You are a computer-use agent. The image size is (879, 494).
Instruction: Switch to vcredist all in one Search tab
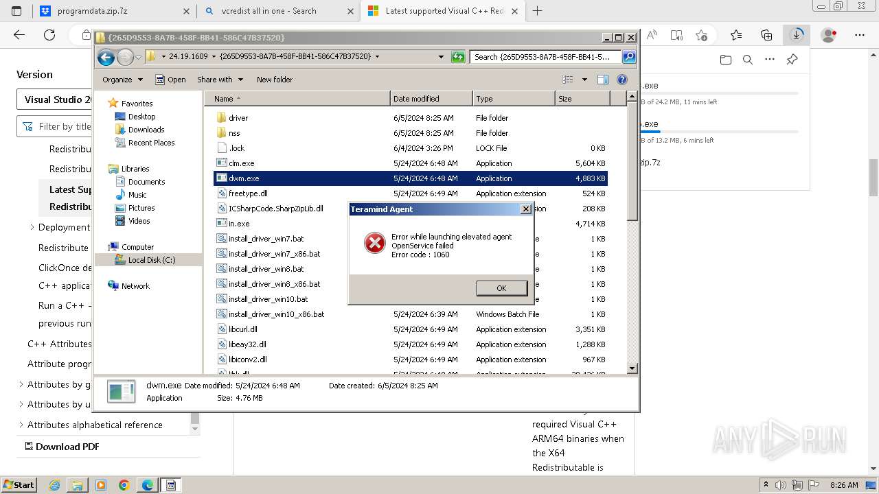278,11
